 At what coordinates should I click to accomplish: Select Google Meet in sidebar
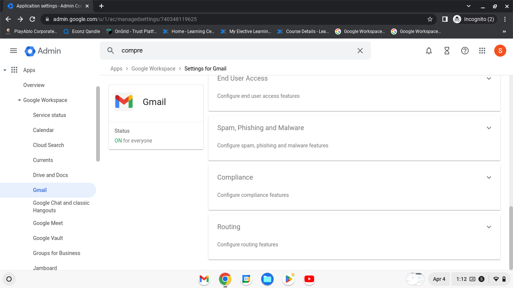(x=48, y=223)
